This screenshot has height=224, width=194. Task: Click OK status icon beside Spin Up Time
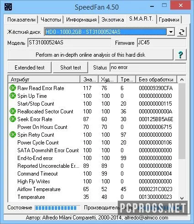[13, 96]
